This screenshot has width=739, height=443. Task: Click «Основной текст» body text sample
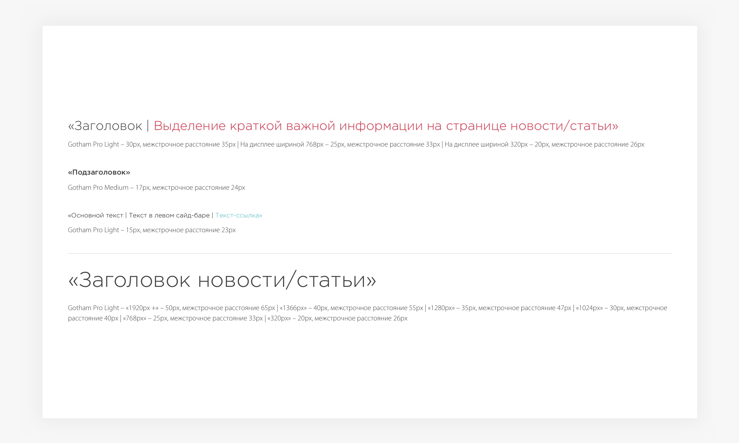96,215
